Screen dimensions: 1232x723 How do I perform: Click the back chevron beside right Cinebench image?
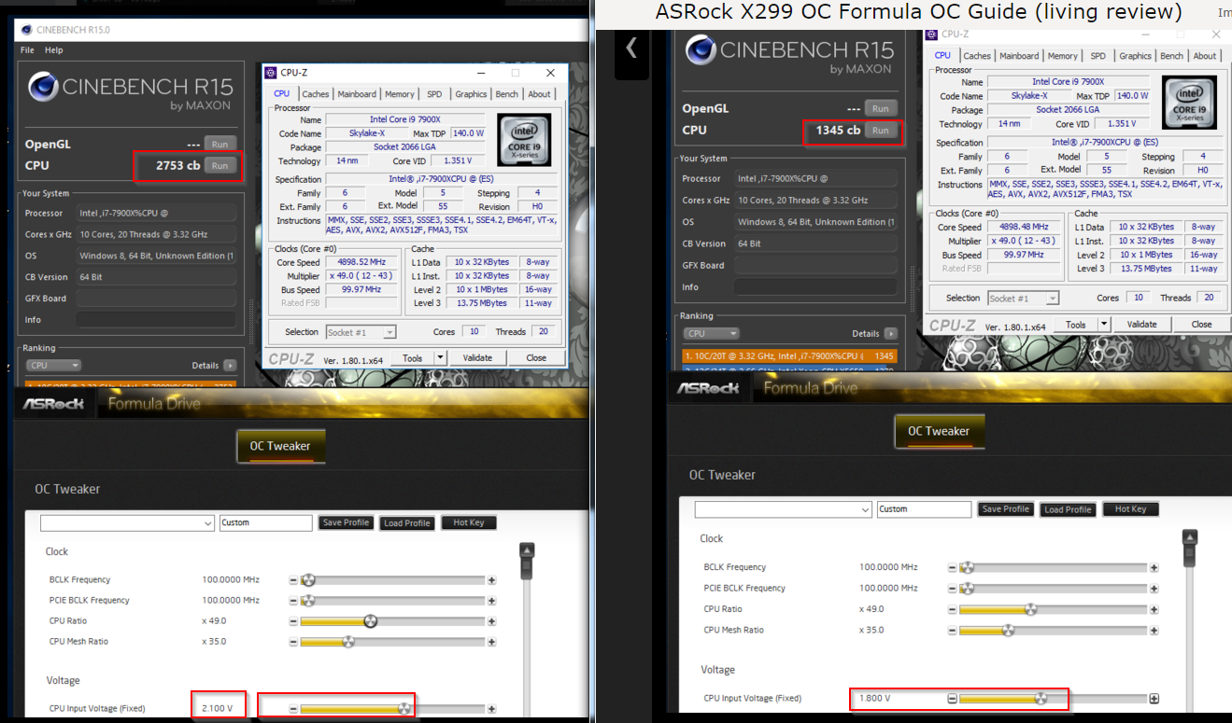pos(631,48)
